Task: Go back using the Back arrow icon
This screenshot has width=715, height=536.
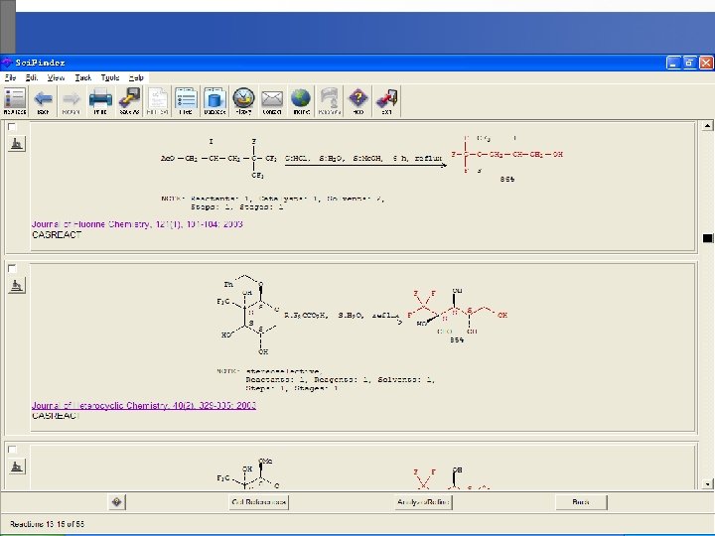Action: point(43,100)
